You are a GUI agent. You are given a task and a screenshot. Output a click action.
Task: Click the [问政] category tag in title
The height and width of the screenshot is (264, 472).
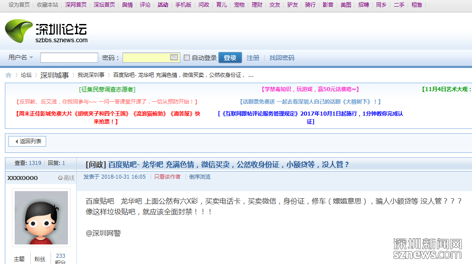[x=96, y=164]
